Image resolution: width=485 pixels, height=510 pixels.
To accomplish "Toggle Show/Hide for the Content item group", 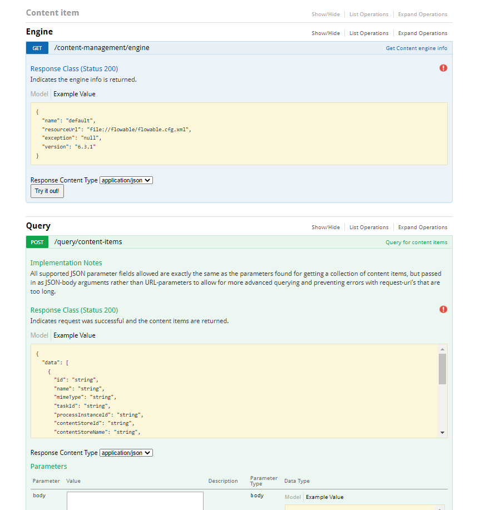I will pyautogui.click(x=325, y=14).
